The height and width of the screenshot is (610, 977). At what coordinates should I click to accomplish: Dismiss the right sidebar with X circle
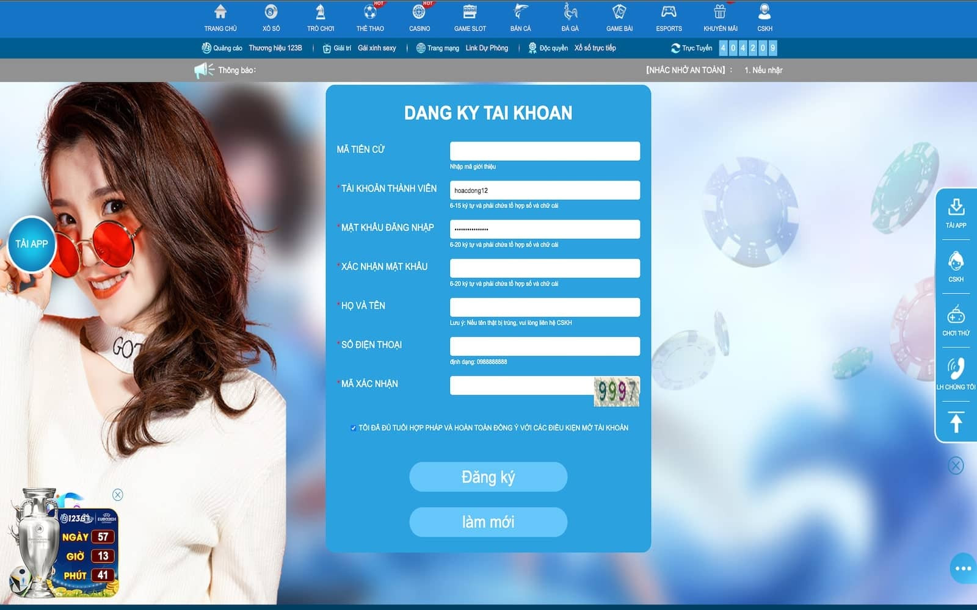(956, 466)
